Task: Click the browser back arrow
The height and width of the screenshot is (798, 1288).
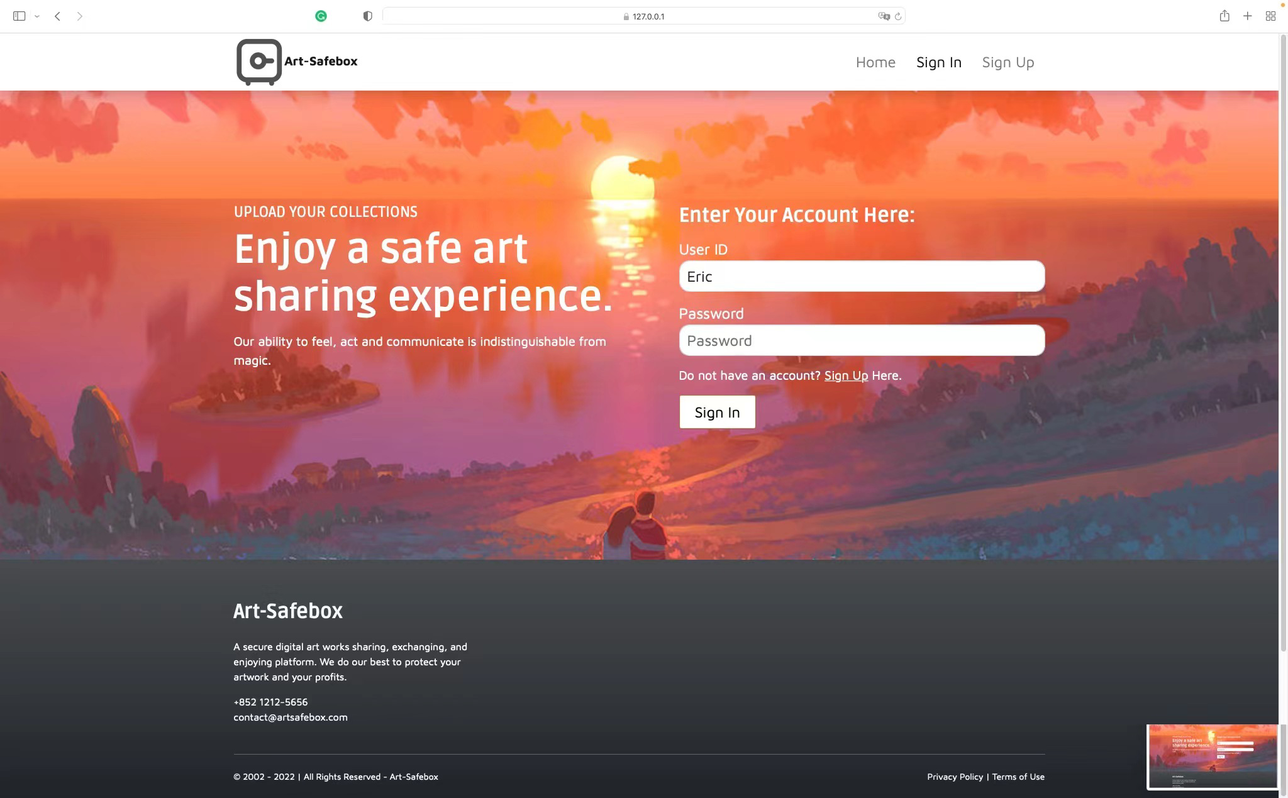Action: [x=57, y=16]
